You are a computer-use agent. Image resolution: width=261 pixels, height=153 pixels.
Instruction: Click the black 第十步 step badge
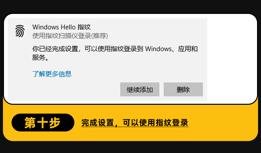[x=43, y=123]
